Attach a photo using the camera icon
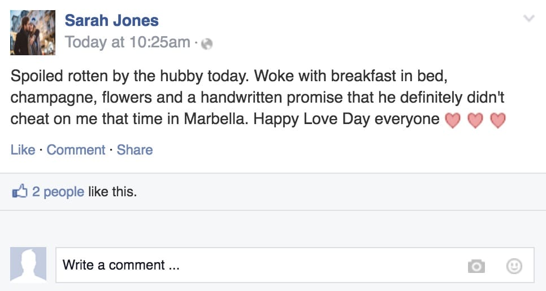 476,266
